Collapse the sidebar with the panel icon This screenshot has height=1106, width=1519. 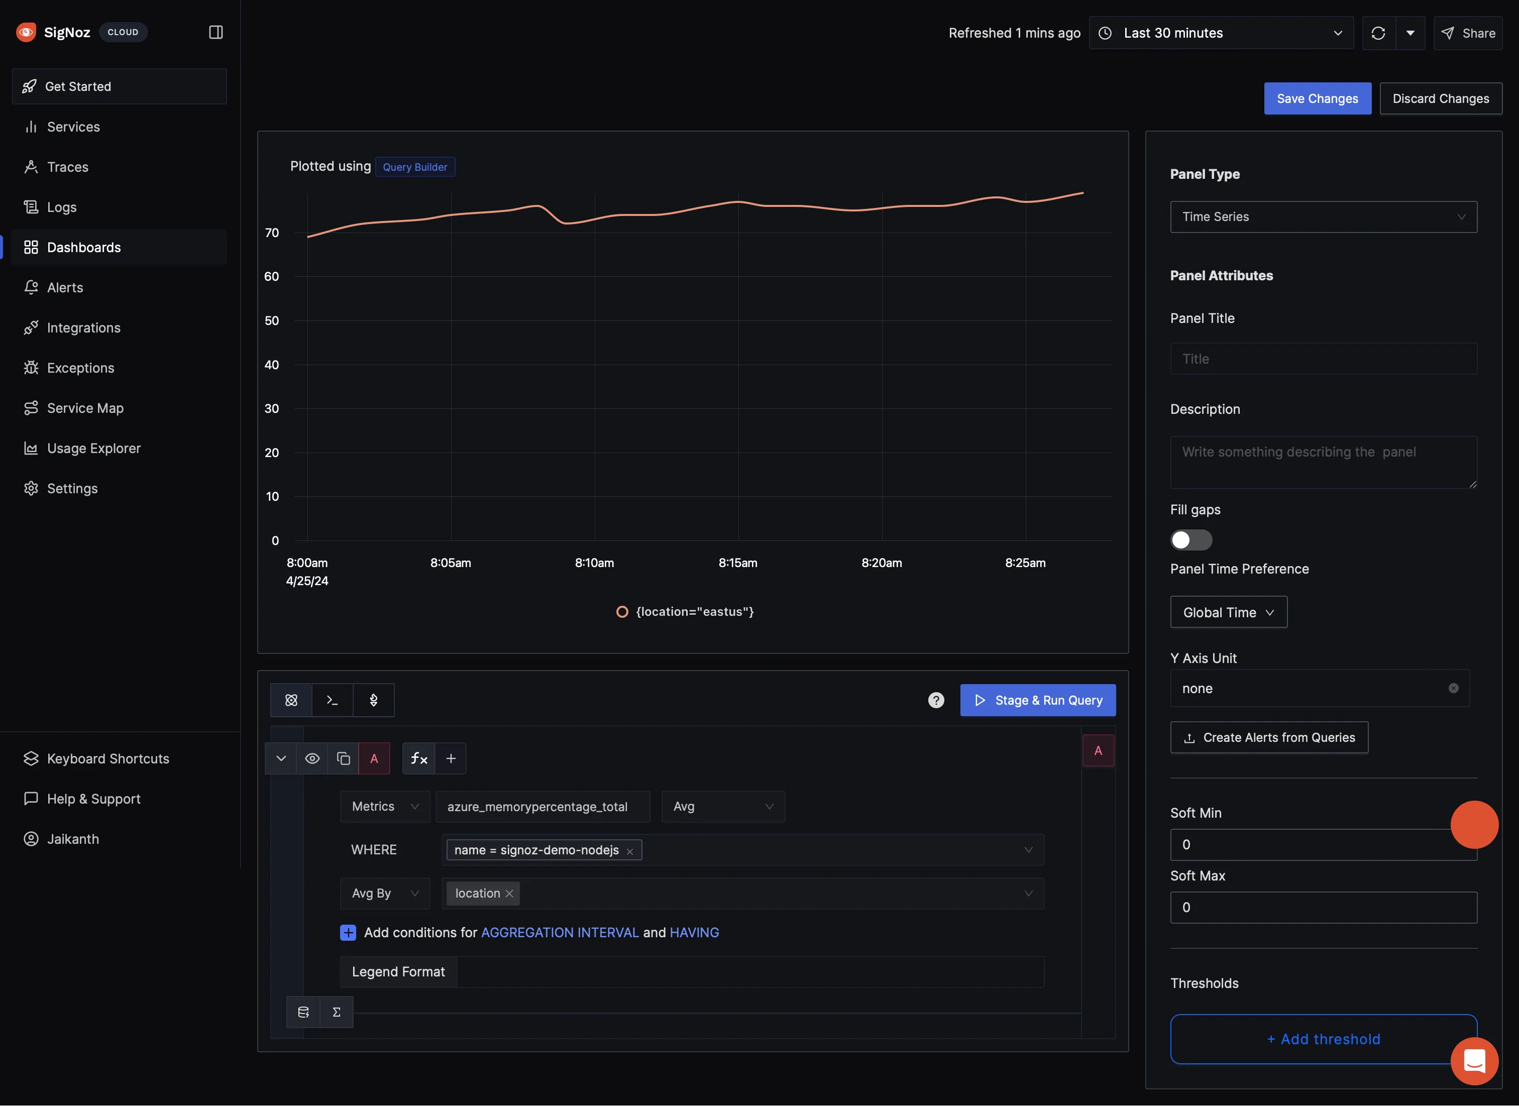click(x=215, y=32)
